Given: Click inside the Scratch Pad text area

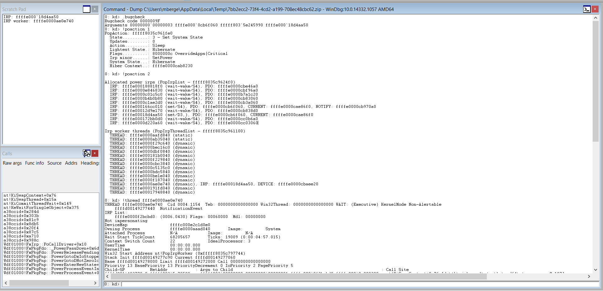Looking at the screenshot, I should point(50,78).
